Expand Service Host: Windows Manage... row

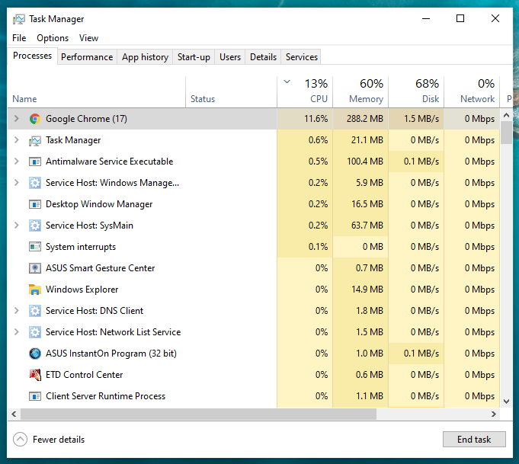point(17,182)
